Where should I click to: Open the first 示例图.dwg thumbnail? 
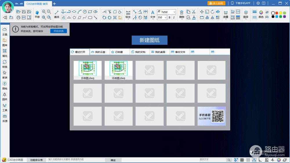[88, 70]
